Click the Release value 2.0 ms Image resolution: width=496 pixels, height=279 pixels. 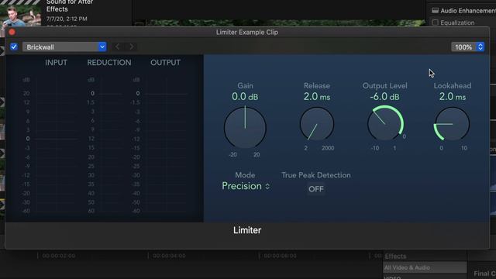tap(317, 97)
